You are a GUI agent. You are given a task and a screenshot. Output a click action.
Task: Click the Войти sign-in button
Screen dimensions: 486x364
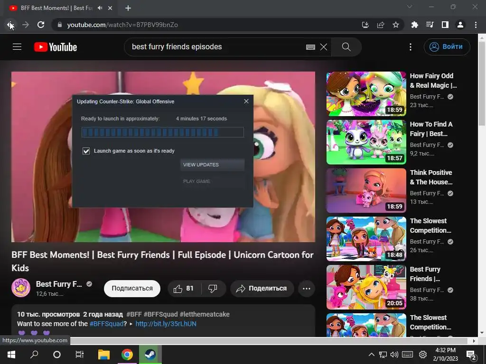click(447, 47)
